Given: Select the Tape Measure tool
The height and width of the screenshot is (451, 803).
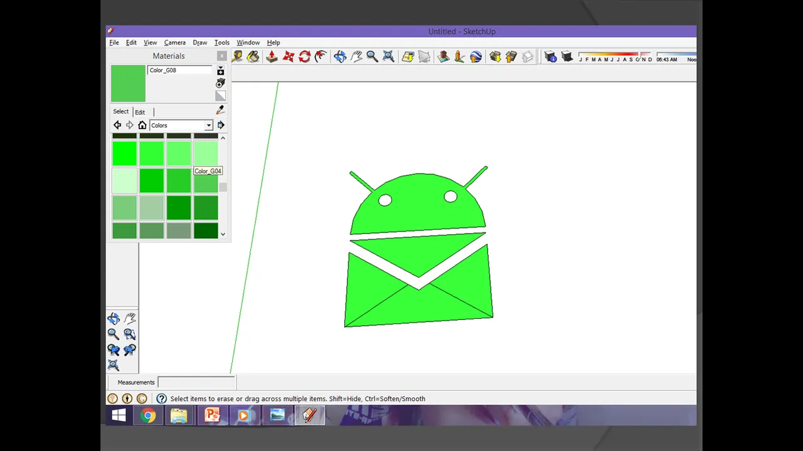Looking at the screenshot, I should (237, 57).
